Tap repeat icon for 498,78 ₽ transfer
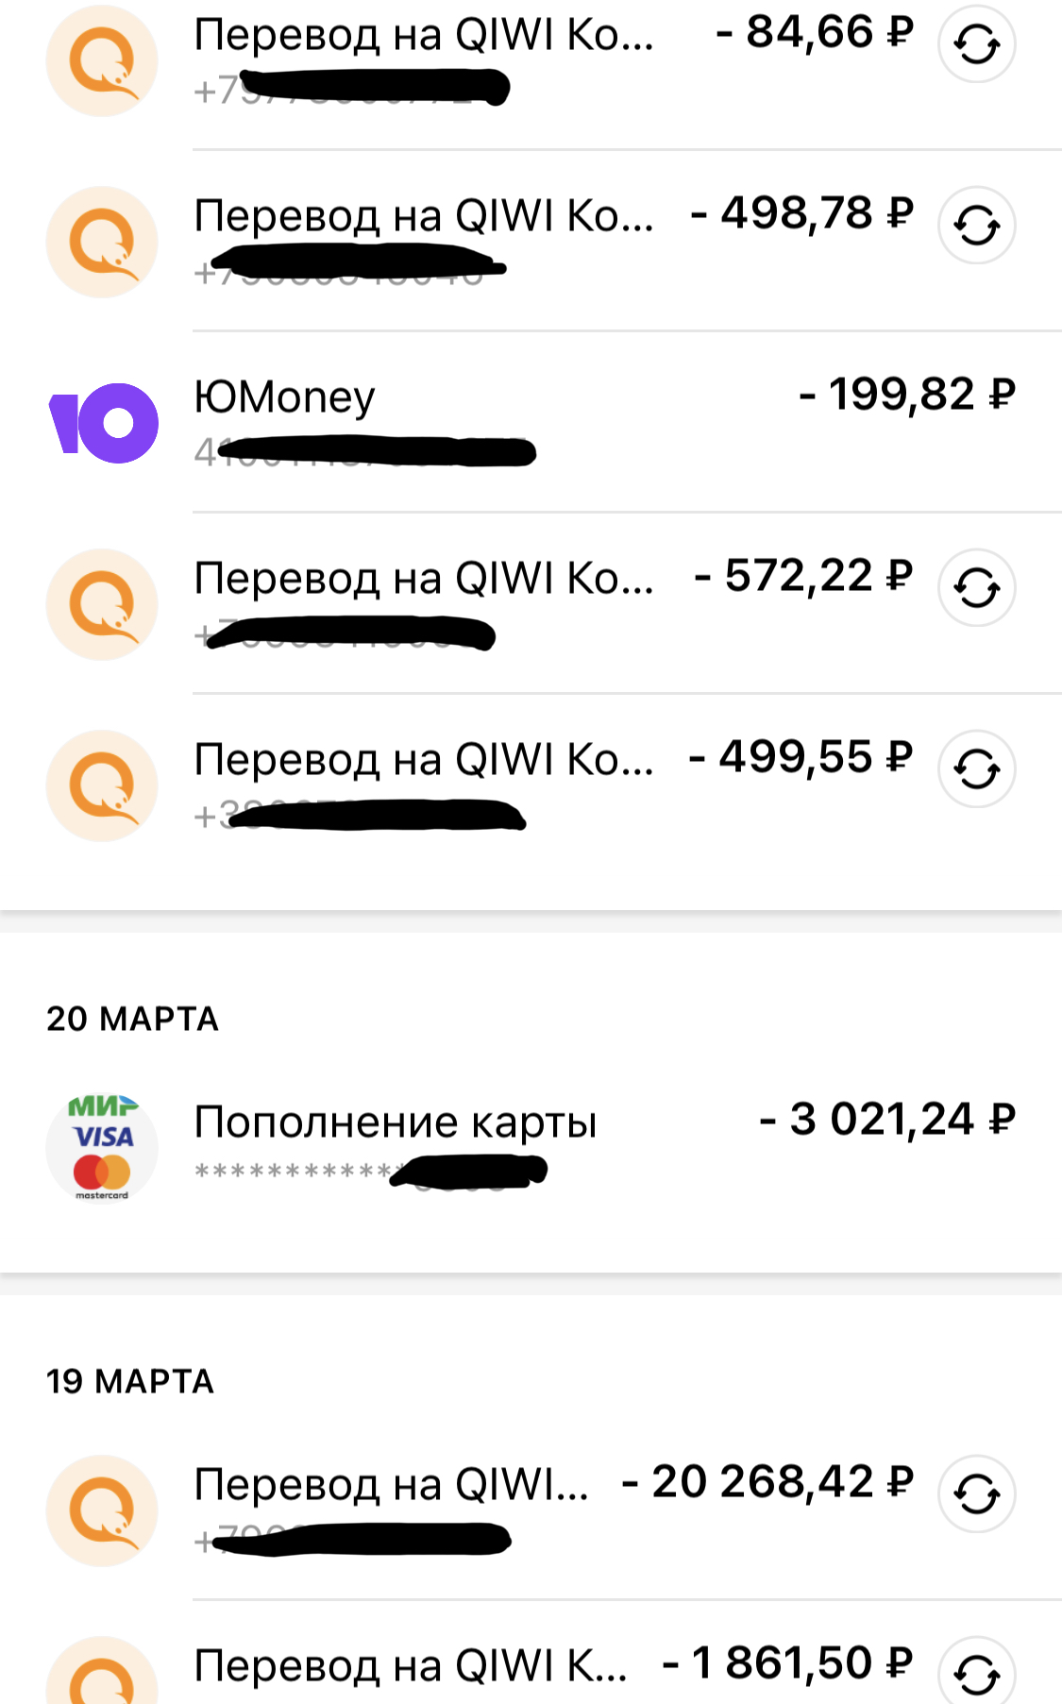The height and width of the screenshot is (1704, 1062). tap(976, 226)
